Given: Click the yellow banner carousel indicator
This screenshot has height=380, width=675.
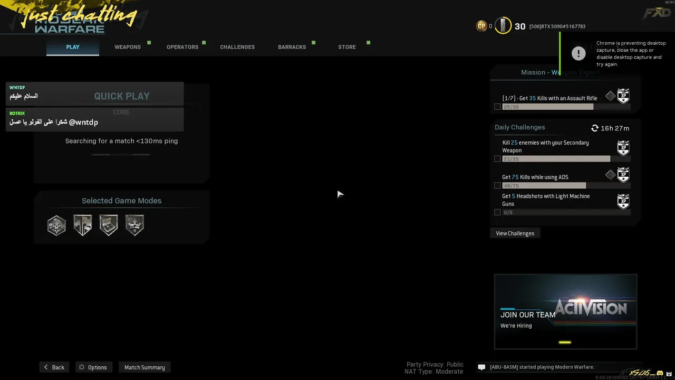Looking at the screenshot, I should click(565, 342).
